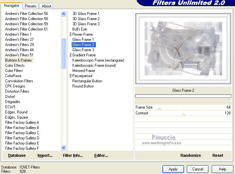Reset the filter parameters
235x174 pixels.
(218, 156)
